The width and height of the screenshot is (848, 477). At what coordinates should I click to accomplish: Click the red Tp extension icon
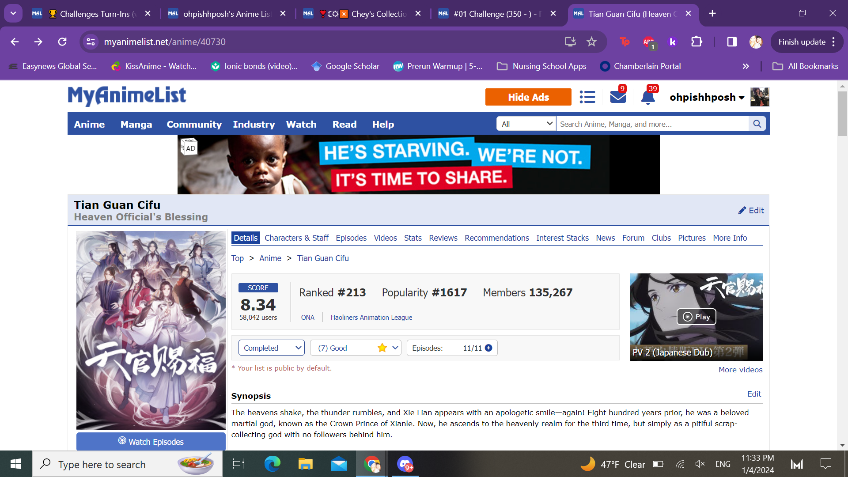[x=625, y=42]
